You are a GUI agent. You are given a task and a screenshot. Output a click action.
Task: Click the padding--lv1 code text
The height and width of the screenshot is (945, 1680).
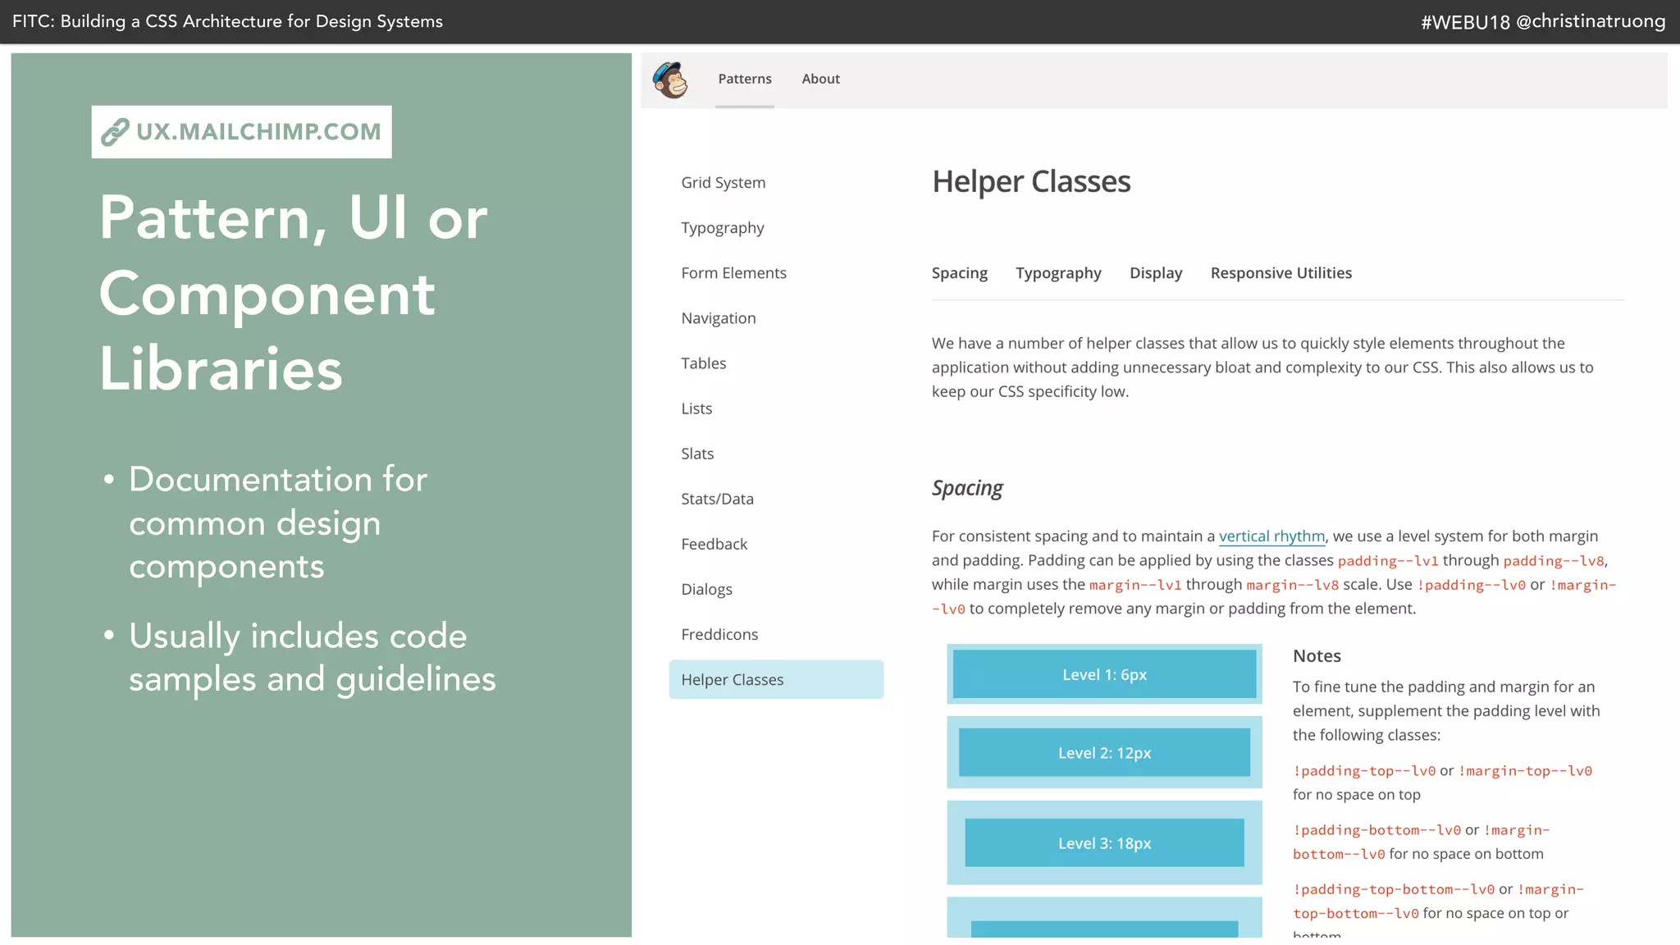tap(1388, 560)
